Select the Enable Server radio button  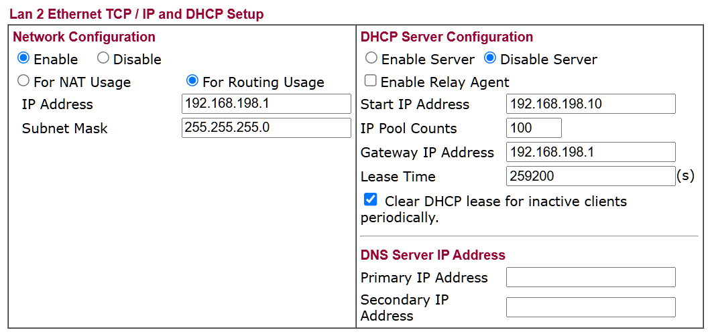click(371, 59)
